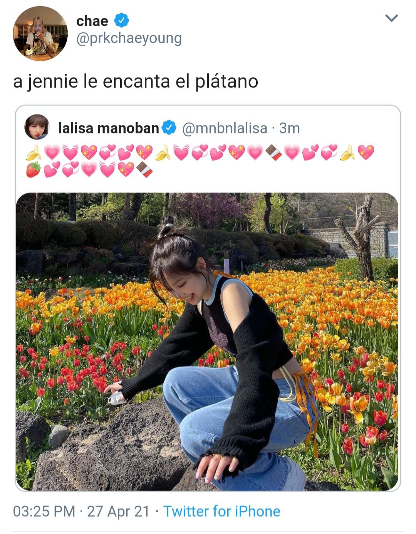Click the first chocolate bar emoji in top row
Screen dimensions: 416x534
point(274,153)
